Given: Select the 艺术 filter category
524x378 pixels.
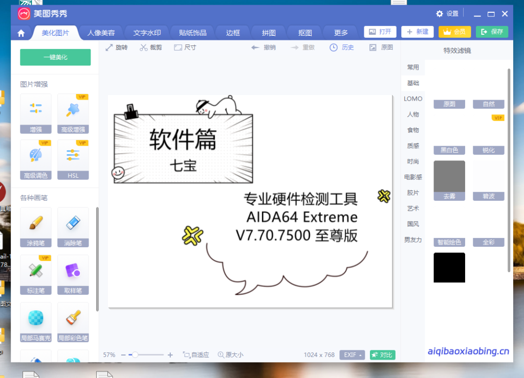Looking at the screenshot, I should click(x=413, y=208).
